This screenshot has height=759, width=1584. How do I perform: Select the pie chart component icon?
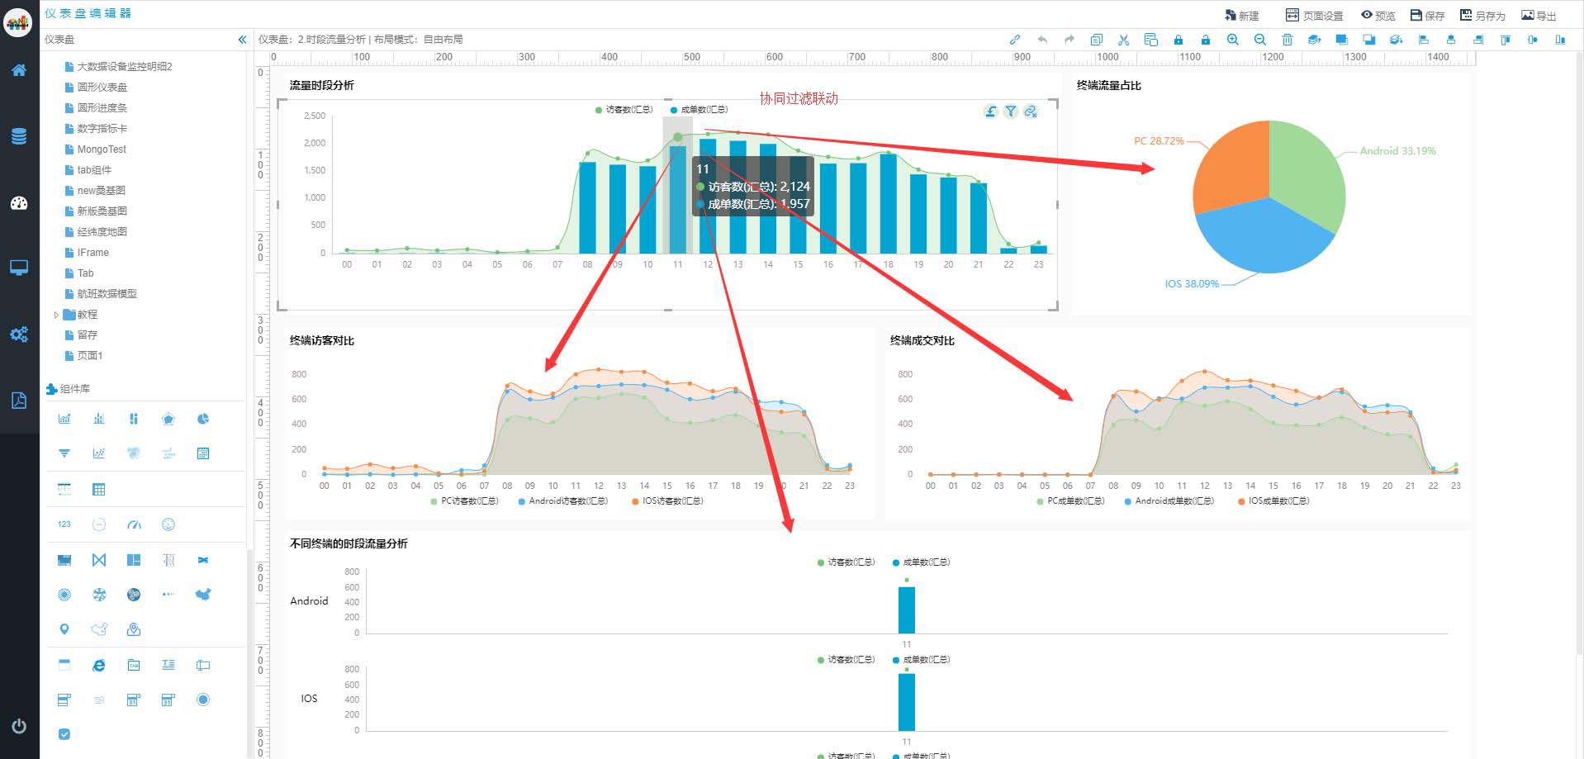coord(203,419)
